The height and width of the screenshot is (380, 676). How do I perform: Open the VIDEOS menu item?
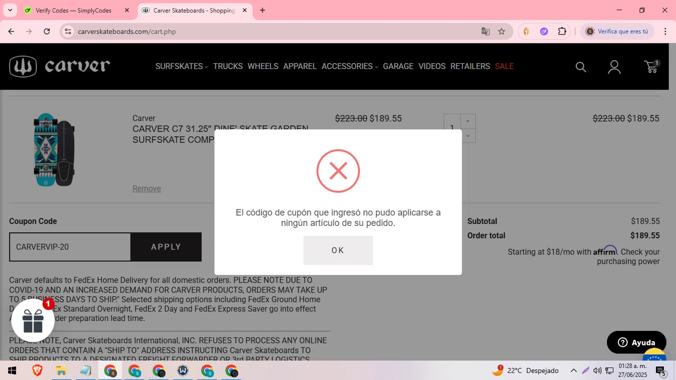coord(432,66)
